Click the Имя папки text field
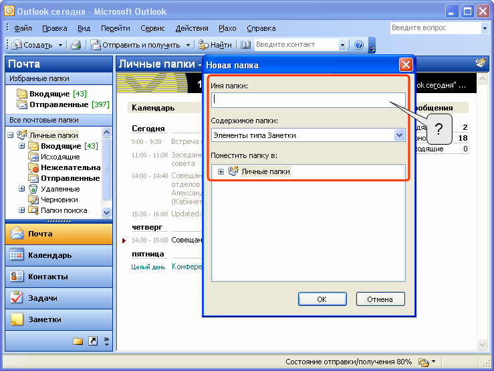The width and height of the screenshot is (494, 371). [x=308, y=100]
